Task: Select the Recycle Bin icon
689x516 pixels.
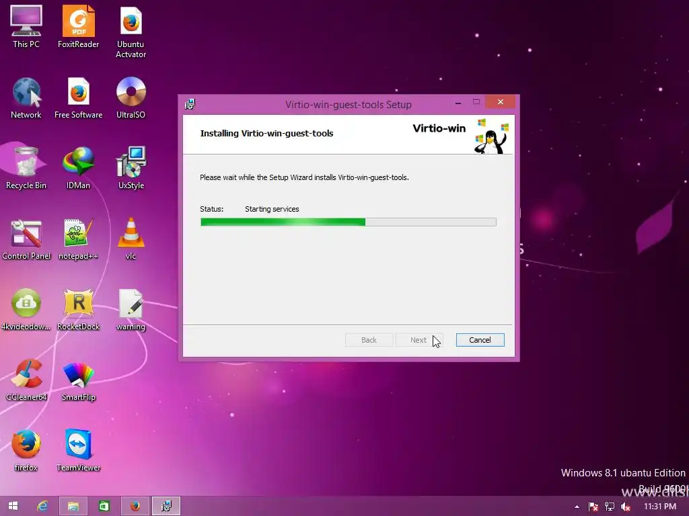Action: [26, 168]
